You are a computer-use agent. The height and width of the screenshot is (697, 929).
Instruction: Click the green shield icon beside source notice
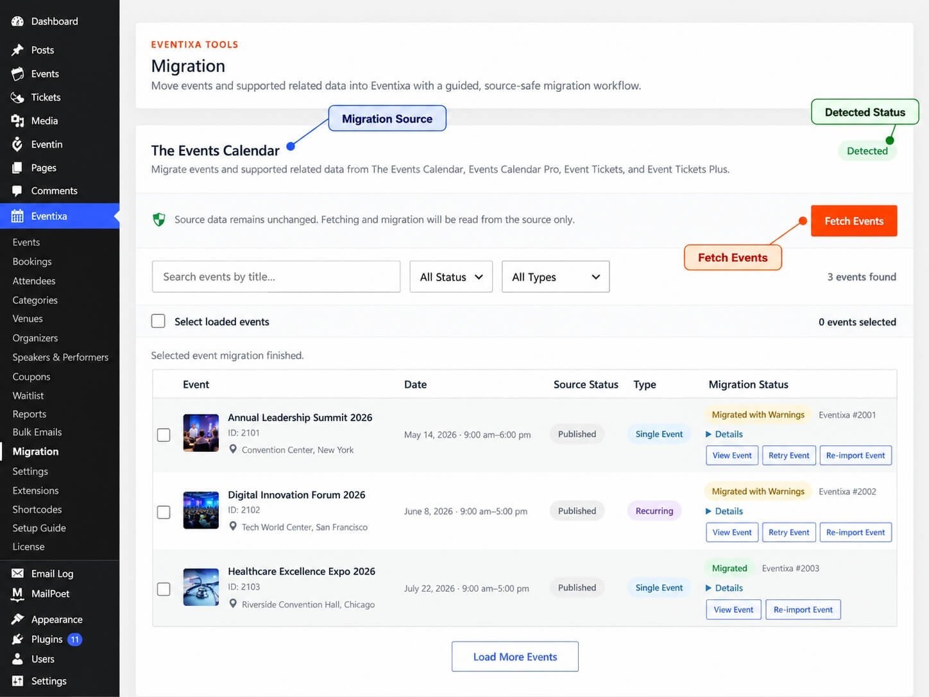click(x=159, y=219)
